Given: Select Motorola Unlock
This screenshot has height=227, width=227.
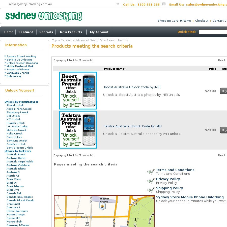Looking at the screenshot, I should click(x=16, y=130).
